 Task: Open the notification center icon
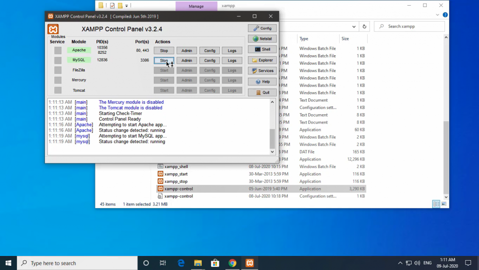468,263
